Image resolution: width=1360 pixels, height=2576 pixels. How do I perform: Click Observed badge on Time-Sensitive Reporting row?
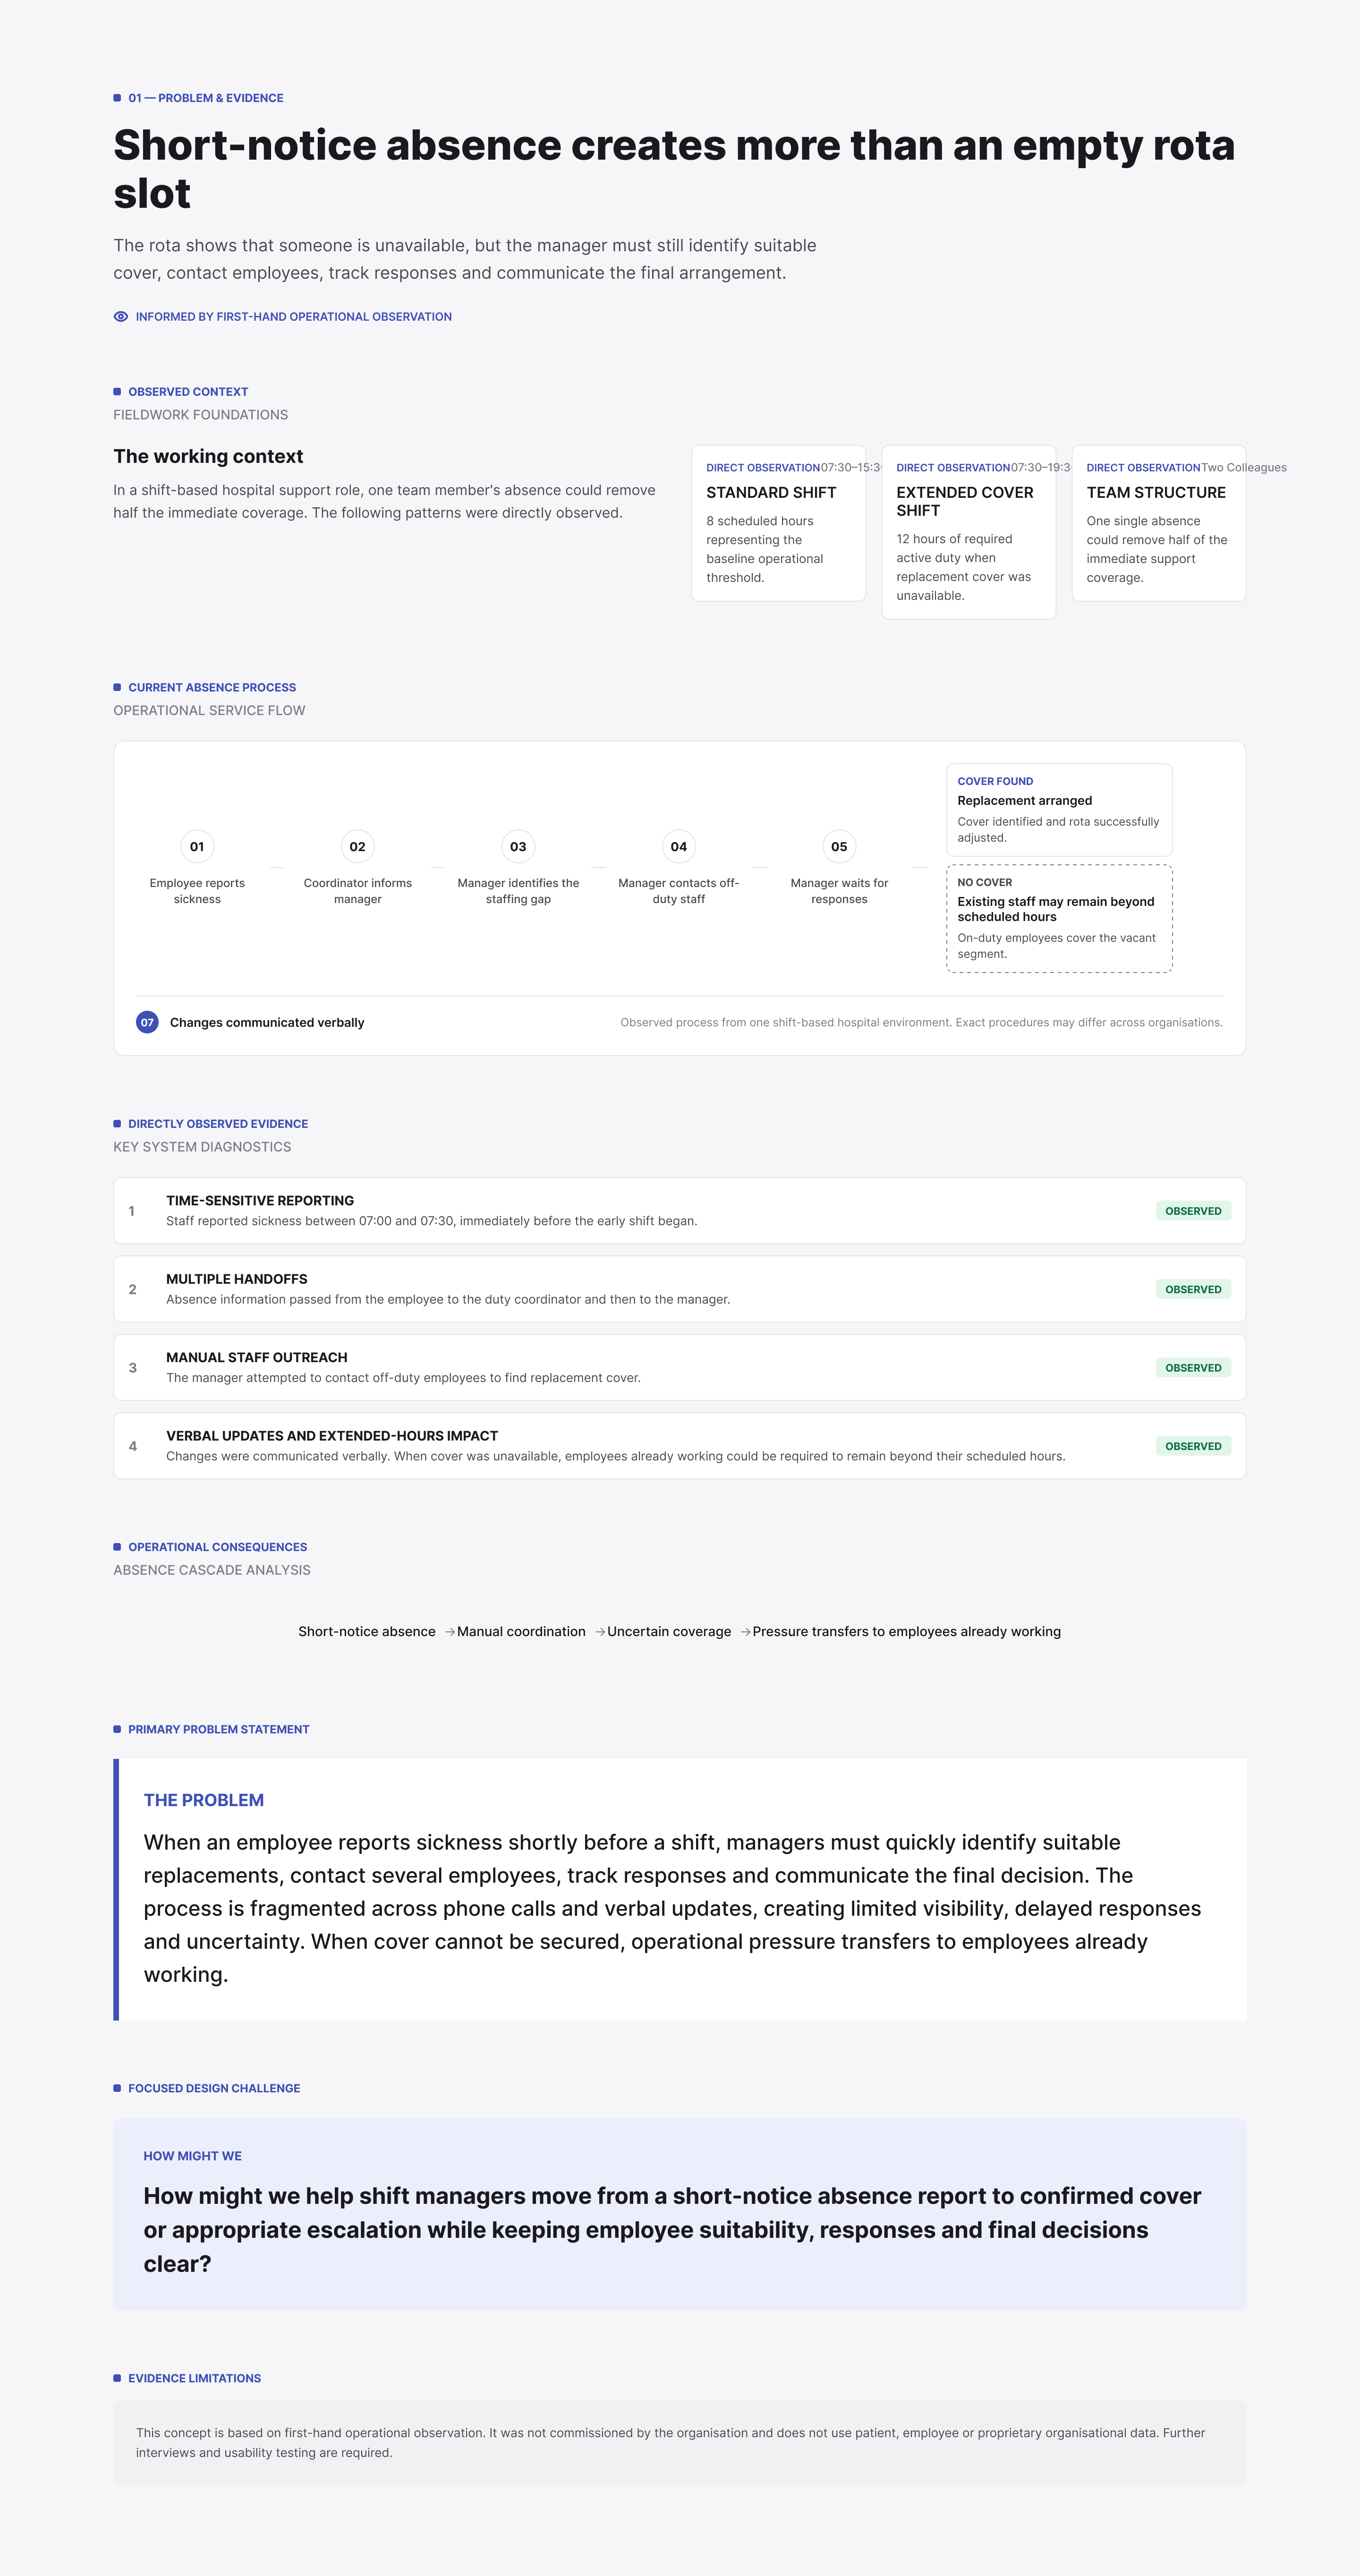[1193, 1211]
